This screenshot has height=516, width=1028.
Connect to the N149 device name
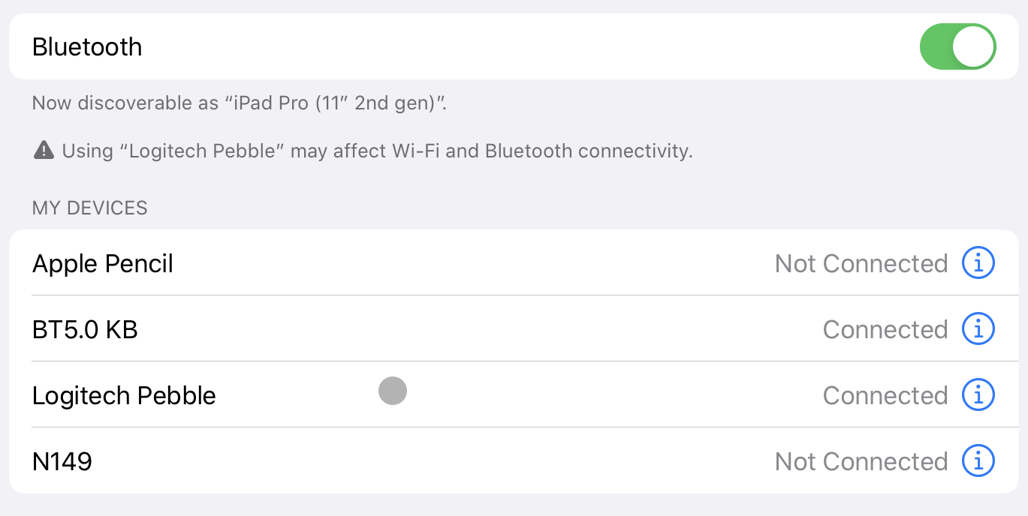[62, 461]
